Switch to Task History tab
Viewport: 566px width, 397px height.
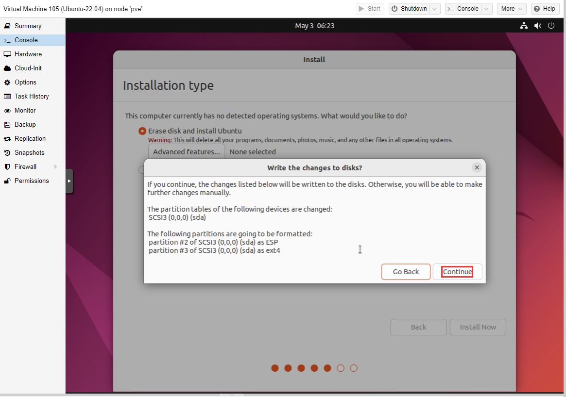tap(32, 97)
